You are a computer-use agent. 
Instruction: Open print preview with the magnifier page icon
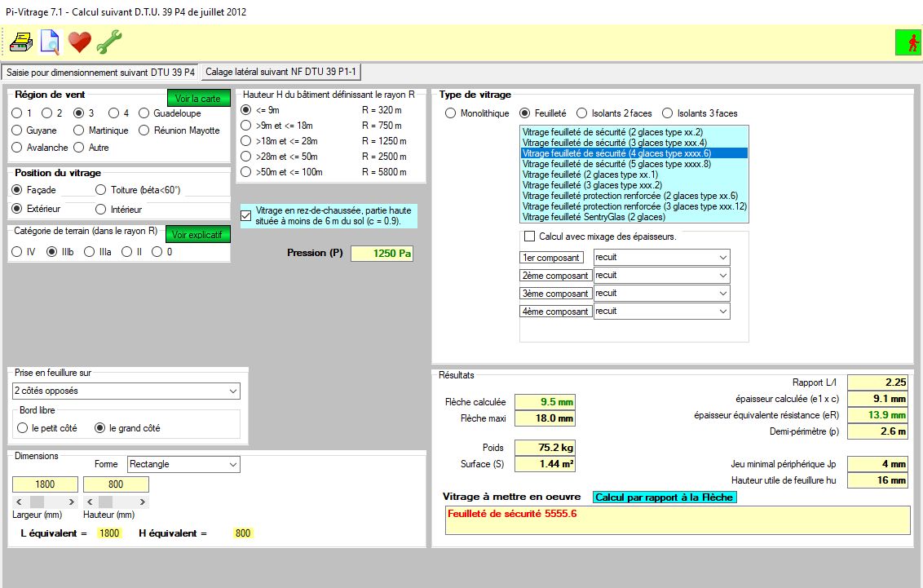coord(50,41)
